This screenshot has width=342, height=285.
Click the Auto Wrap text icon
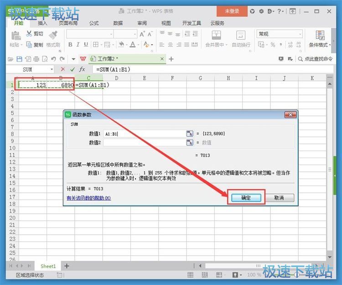tap(241, 35)
